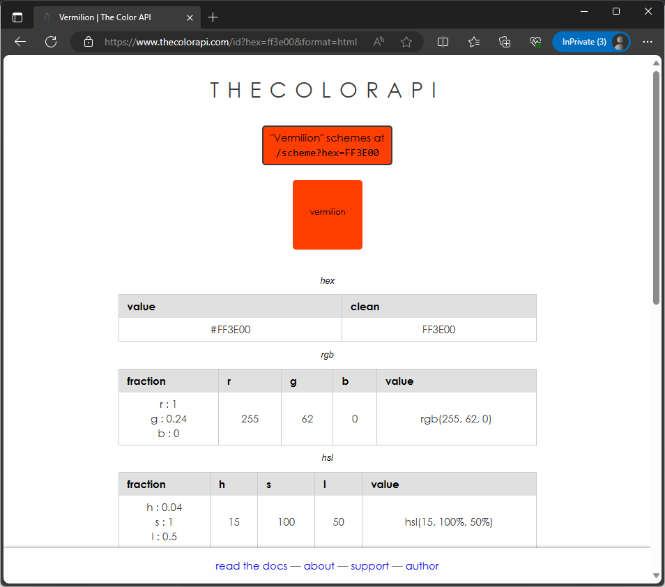Image resolution: width=665 pixels, height=587 pixels.
Task: Go back to previous page
Action: click(20, 42)
